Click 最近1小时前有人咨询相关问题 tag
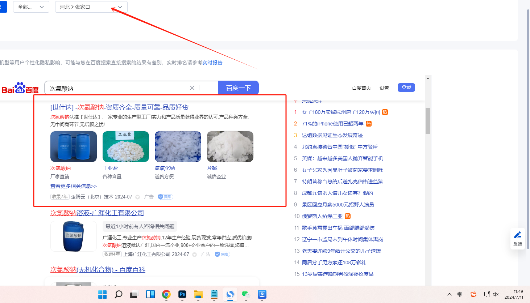The height and width of the screenshot is (303, 530). pos(140,226)
